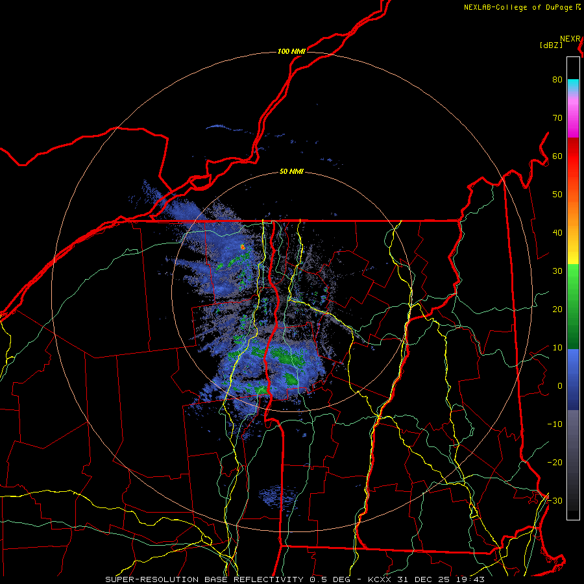Click the positive 10 value on dBZ scale

click(557, 348)
